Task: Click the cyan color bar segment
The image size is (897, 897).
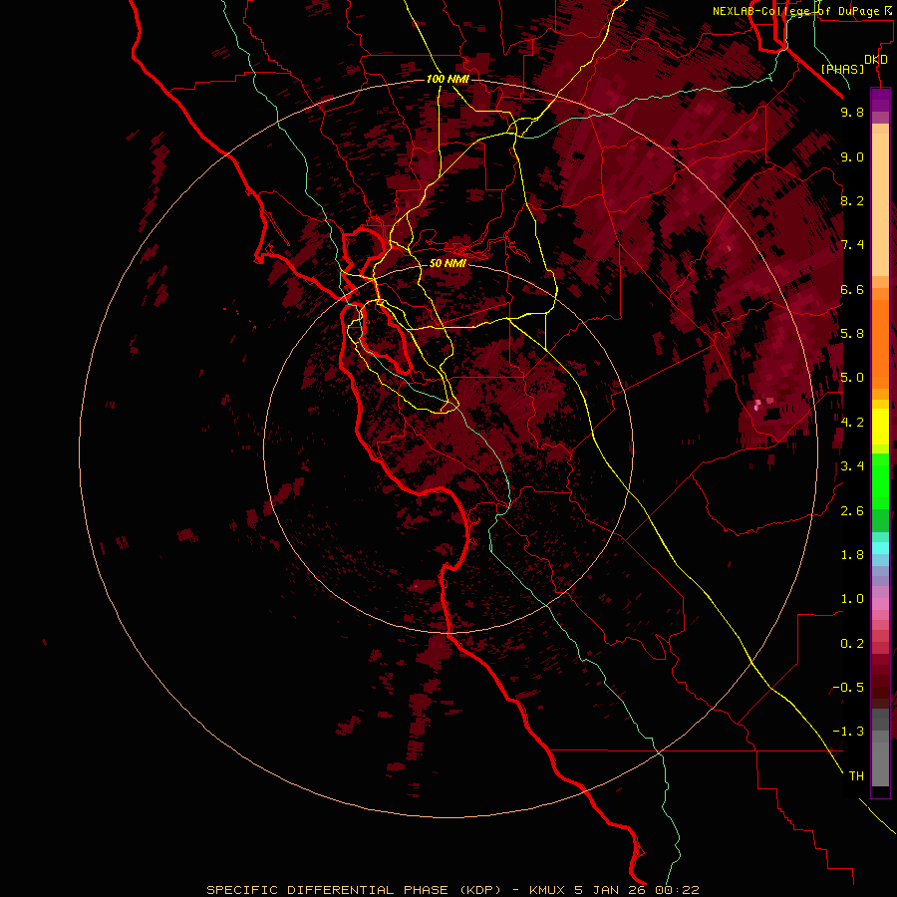Action: (x=880, y=548)
